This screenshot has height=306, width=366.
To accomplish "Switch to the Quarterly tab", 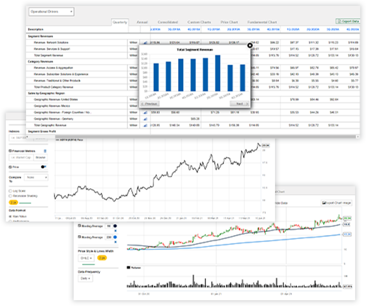I will click(120, 22).
